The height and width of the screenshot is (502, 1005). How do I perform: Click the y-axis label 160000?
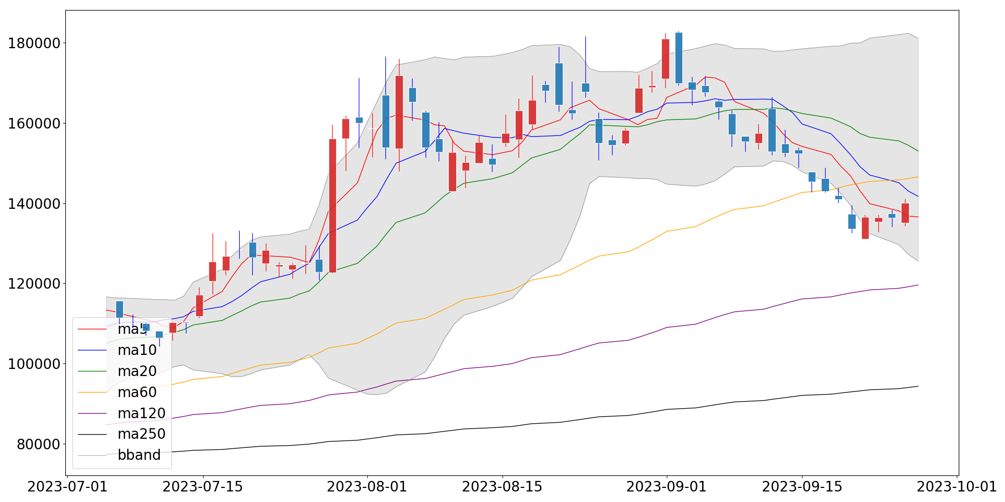pyautogui.click(x=35, y=123)
